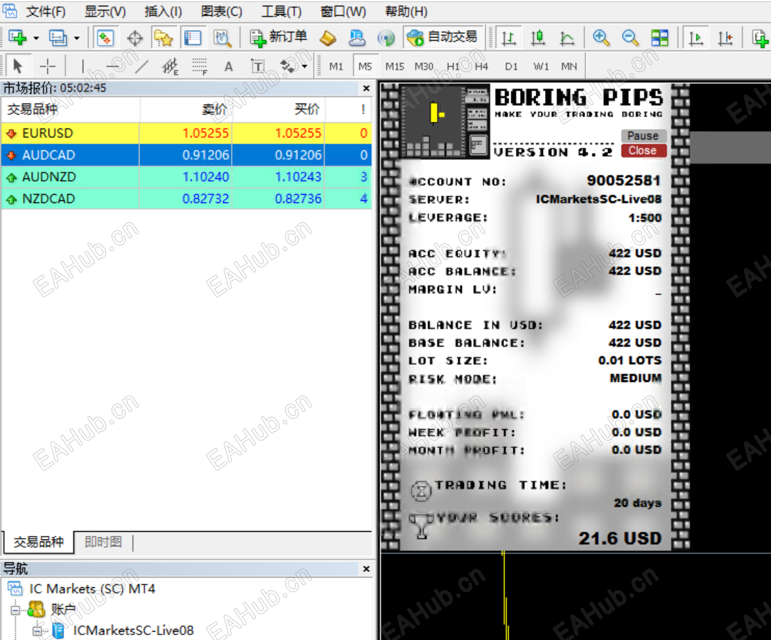Switch to M30 timeframe

tap(424, 66)
